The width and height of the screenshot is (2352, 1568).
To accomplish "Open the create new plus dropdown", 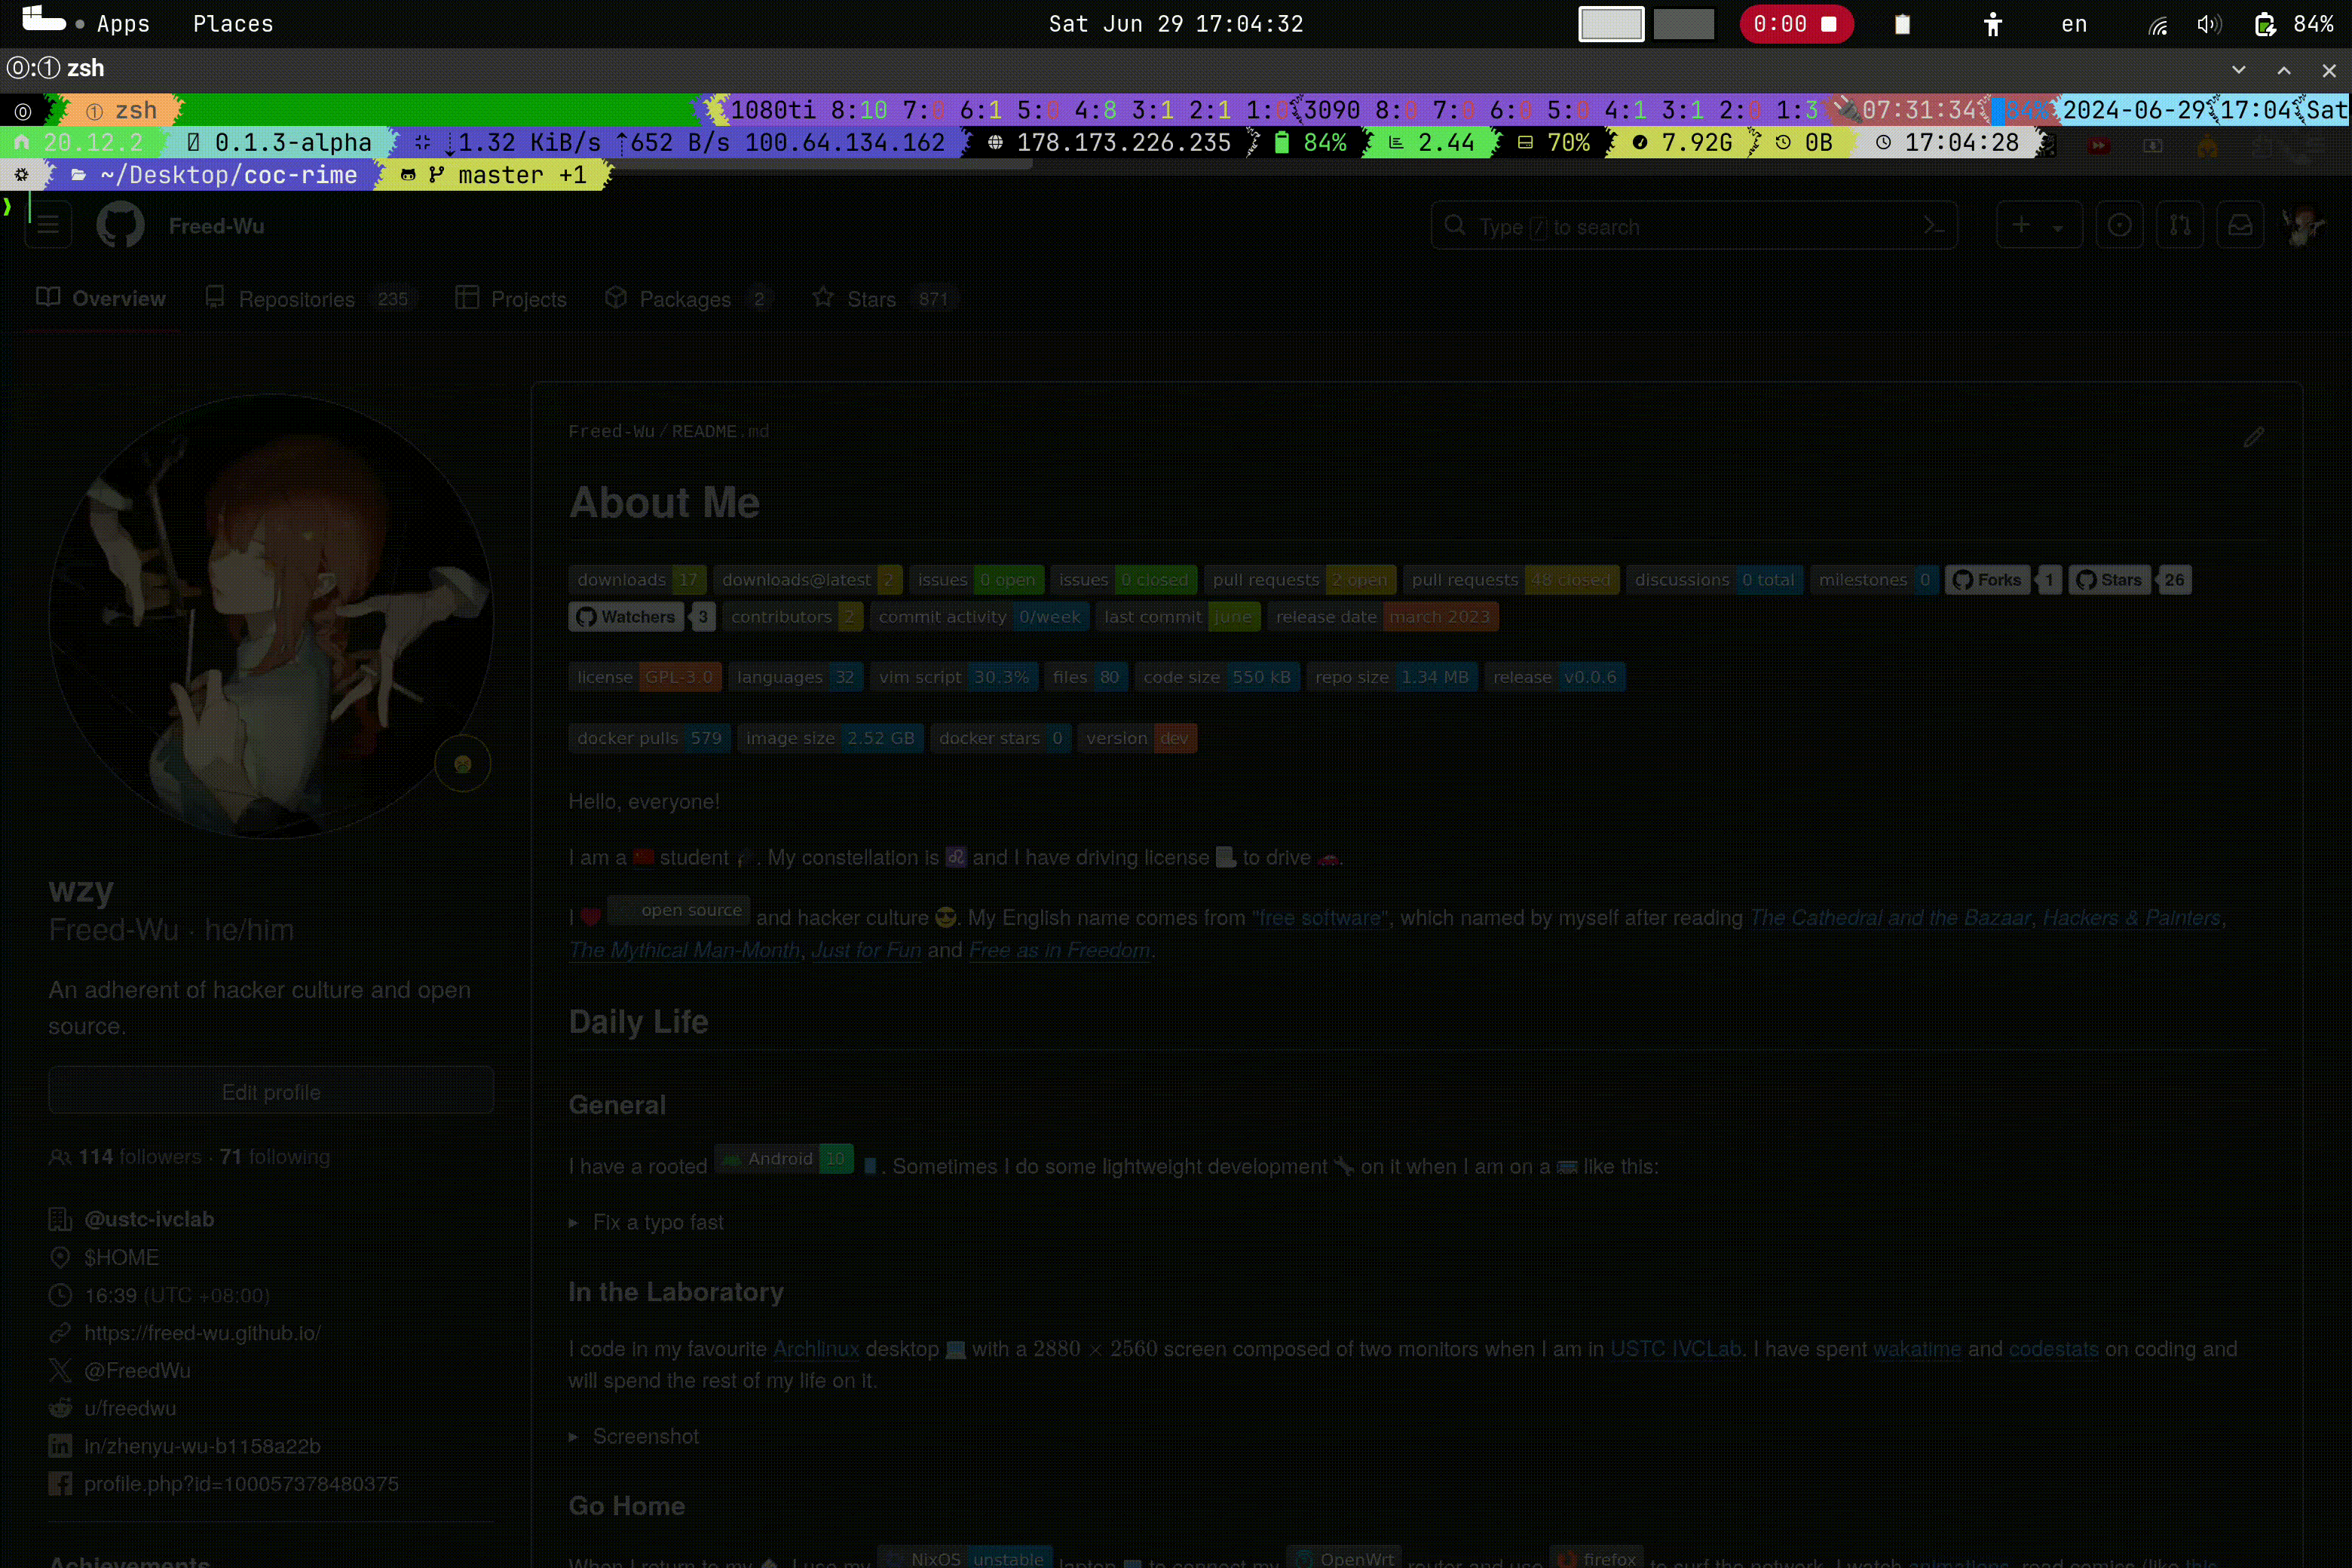I will coord(2038,226).
